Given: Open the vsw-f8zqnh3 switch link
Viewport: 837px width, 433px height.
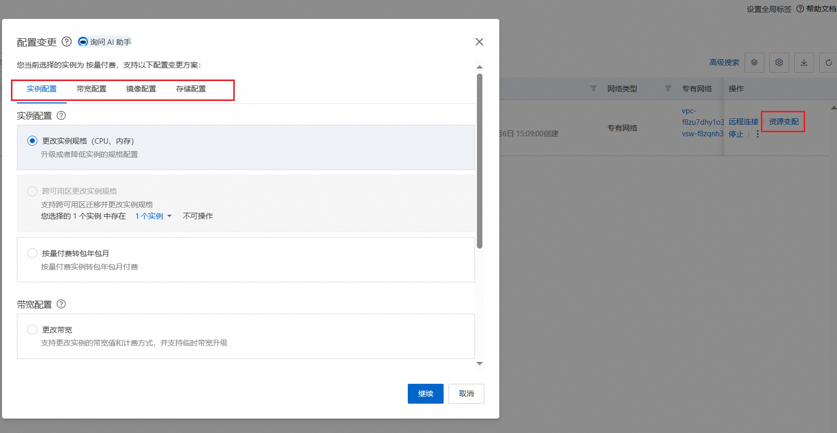Looking at the screenshot, I should tap(703, 134).
